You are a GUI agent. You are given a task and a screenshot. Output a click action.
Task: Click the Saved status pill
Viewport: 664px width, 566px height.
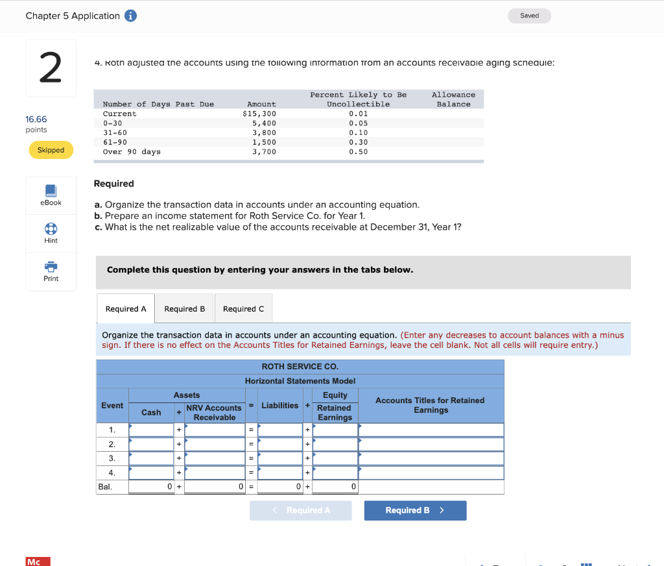pyautogui.click(x=529, y=15)
